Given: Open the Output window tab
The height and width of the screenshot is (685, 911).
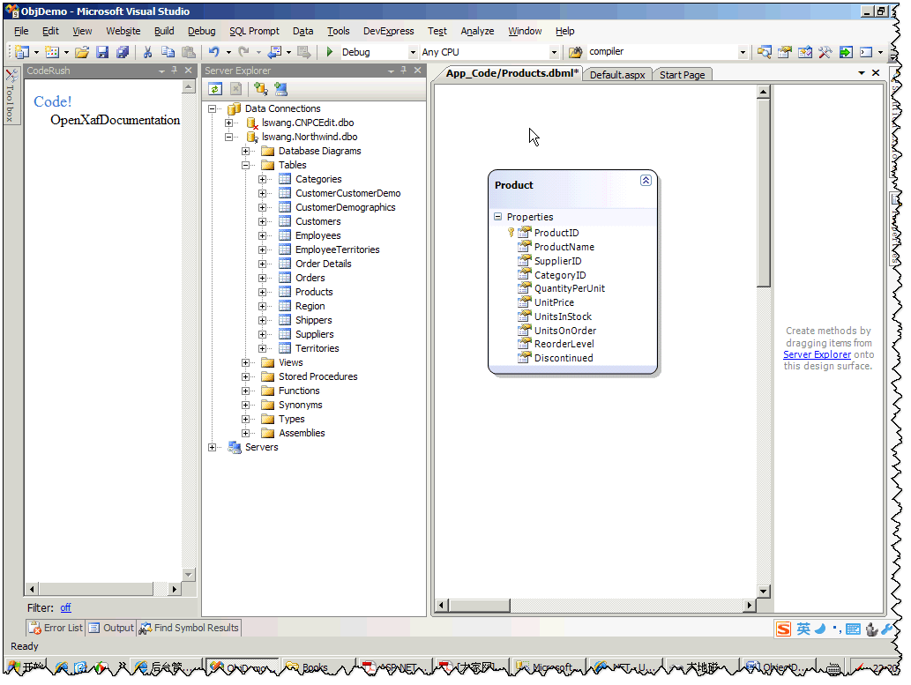Looking at the screenshot, I should [111, 628].
